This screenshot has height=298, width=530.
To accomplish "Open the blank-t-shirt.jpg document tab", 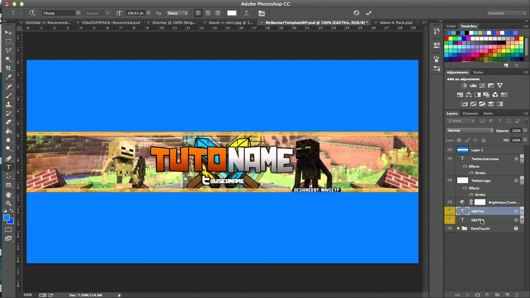I will point(231,22).
